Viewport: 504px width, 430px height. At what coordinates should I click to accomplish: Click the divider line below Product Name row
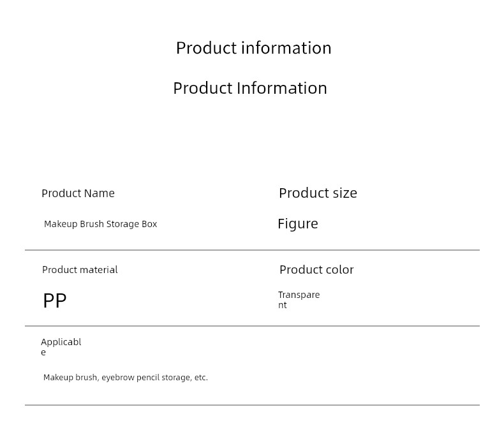253,249
